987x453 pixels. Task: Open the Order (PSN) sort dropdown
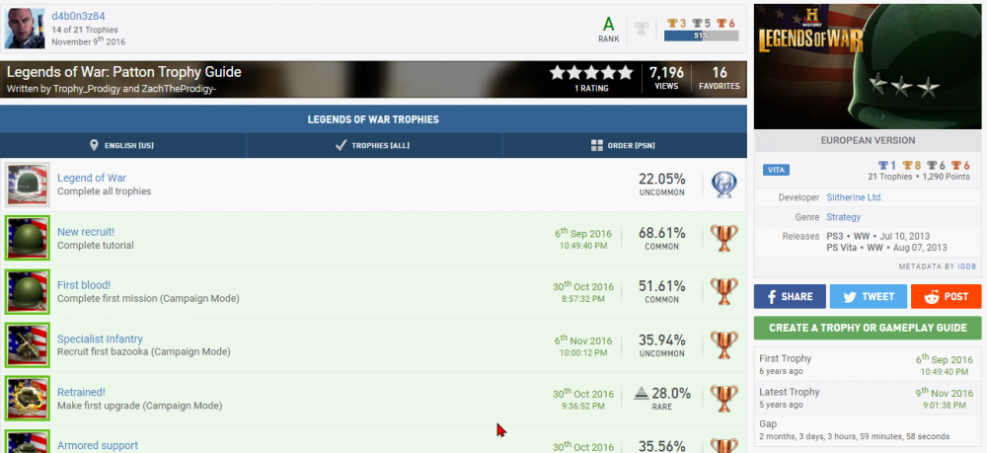pyautogui.click(x=624, y=146)
